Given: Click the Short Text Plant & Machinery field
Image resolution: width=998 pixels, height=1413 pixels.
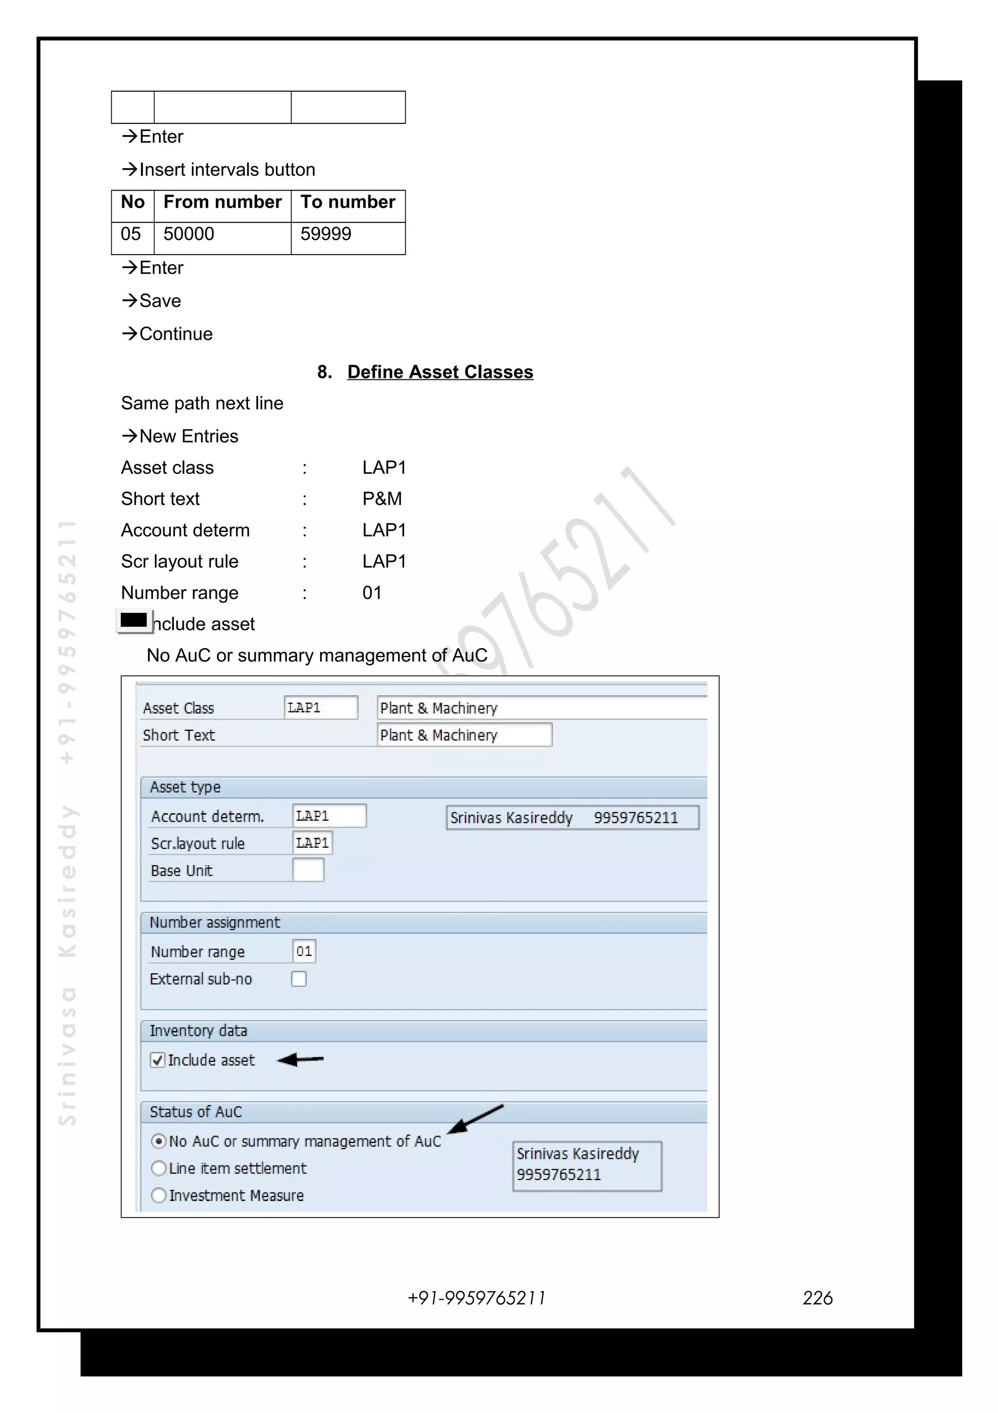Looking at the screenshot, I should click(464, 735).
